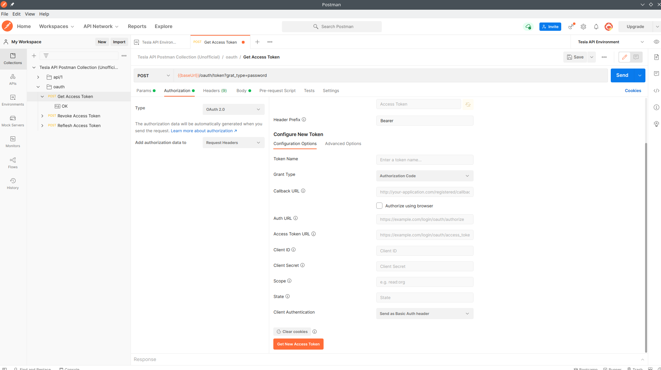Open the Cookies link
661x370 pixels.
coord(633,91)
